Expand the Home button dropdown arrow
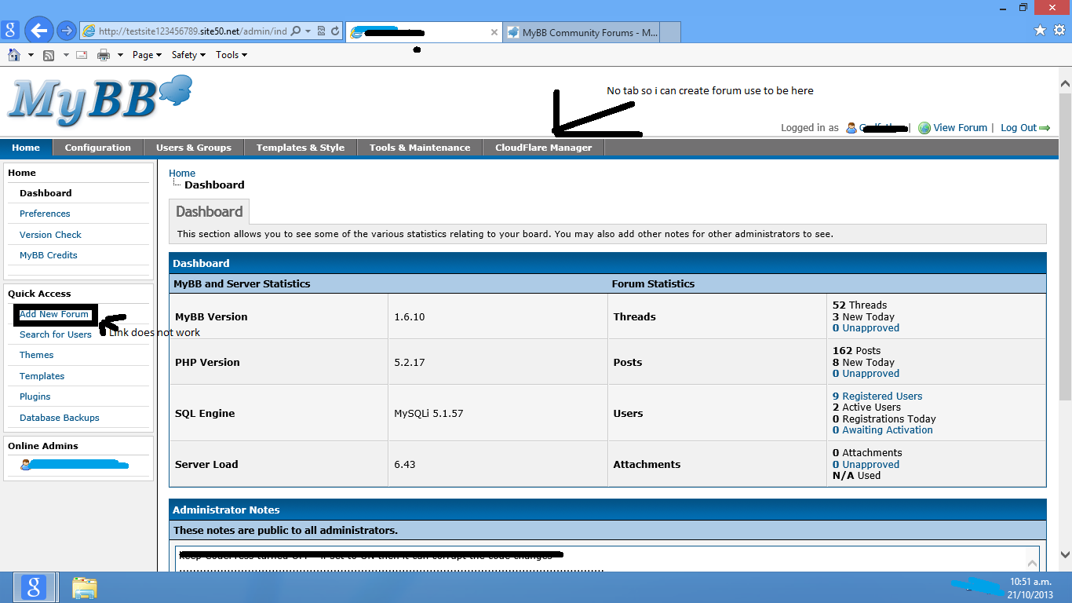The width and height of the screenshot is (1072, 603). [x=31, y=55]
